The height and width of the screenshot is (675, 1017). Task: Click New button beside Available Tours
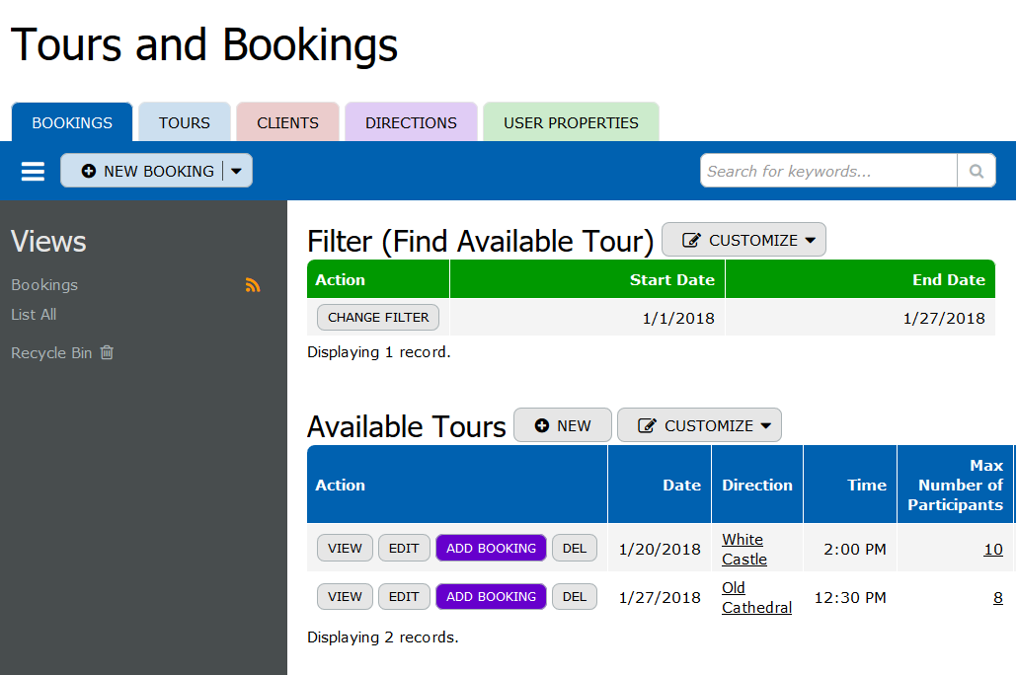click(563, 425)
